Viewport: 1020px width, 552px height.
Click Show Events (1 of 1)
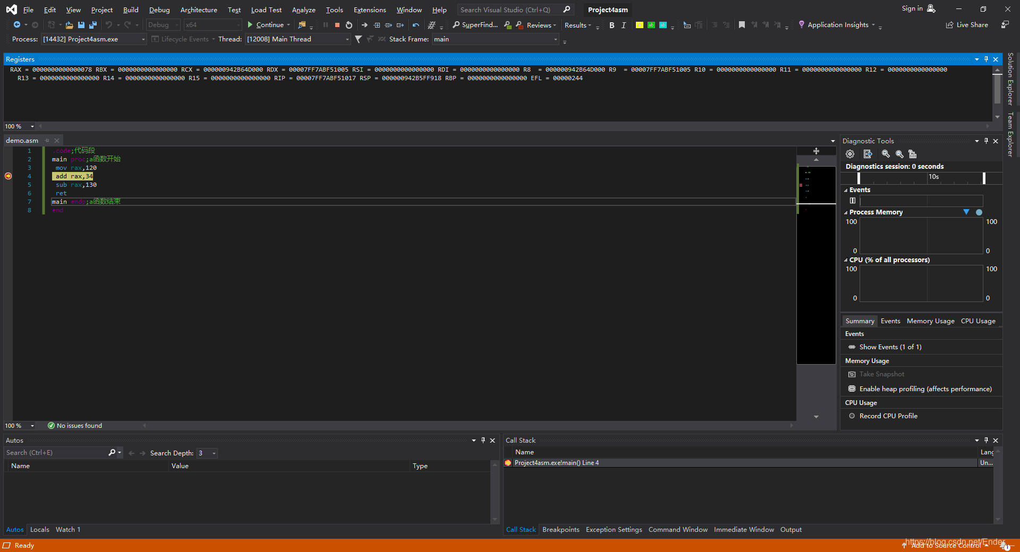coord(890,347)
